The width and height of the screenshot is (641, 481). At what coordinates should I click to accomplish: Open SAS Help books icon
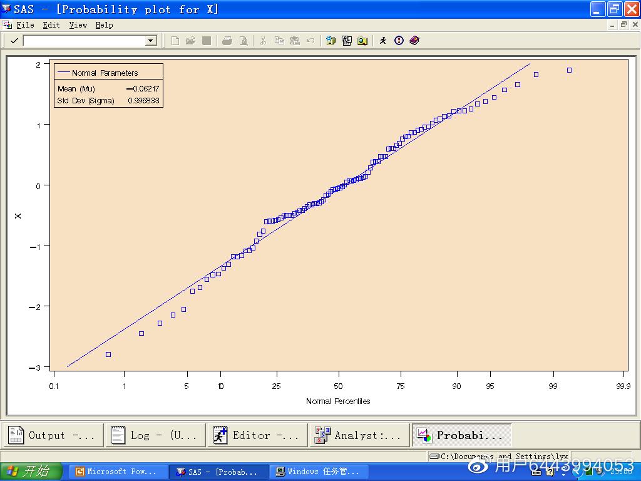[414, 41]
